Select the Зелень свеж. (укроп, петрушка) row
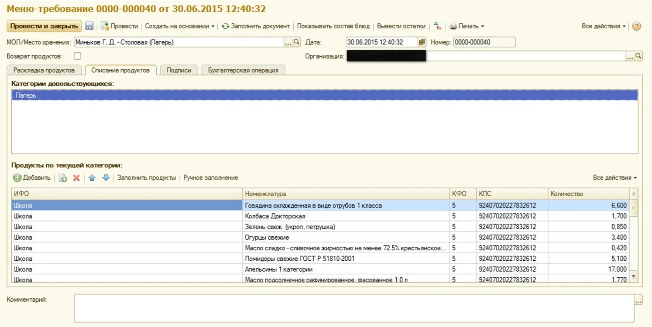Viewport: 652px width, 327px height. click(x=320, y=227)
